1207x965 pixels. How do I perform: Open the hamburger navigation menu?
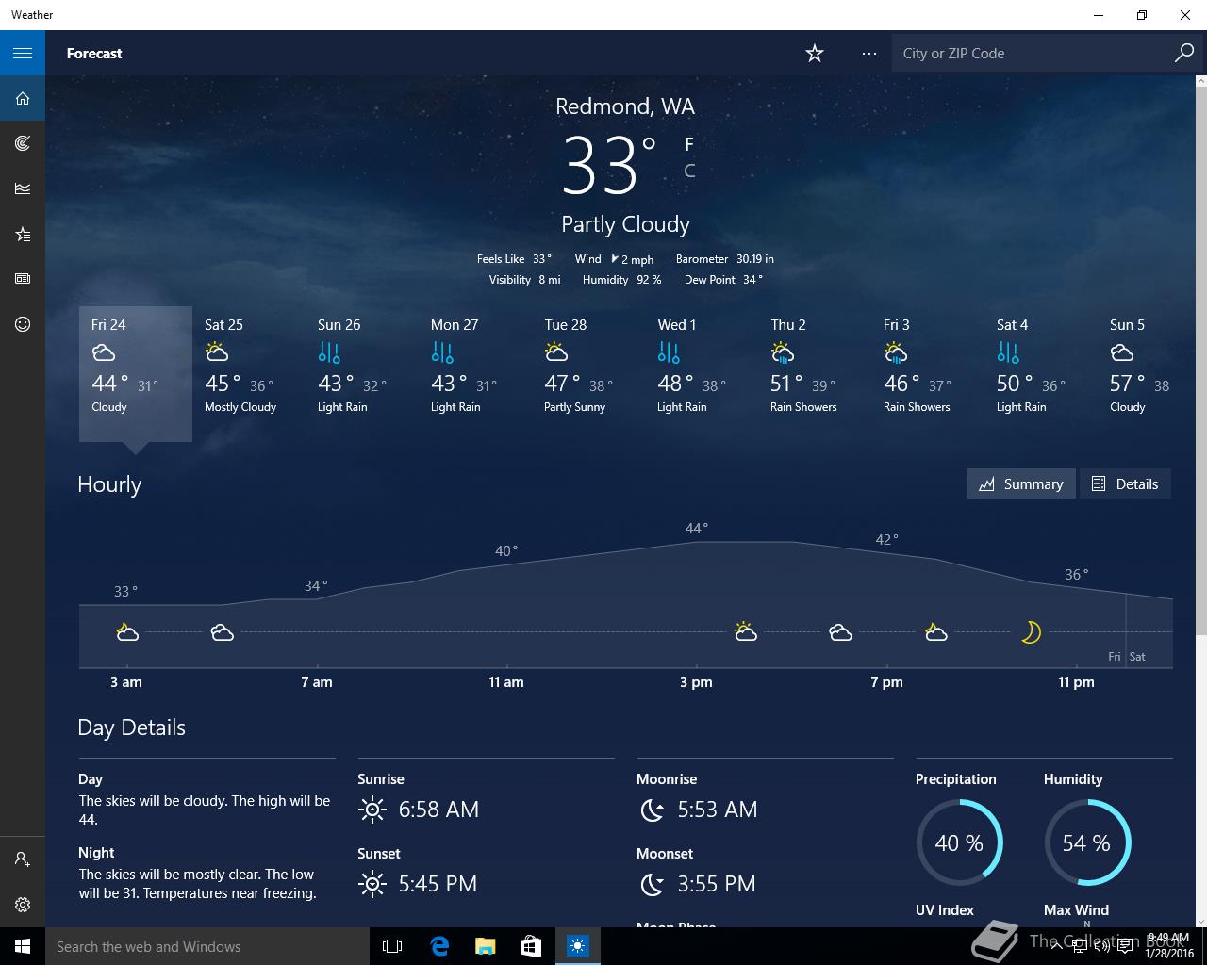[x=23, y=53]
